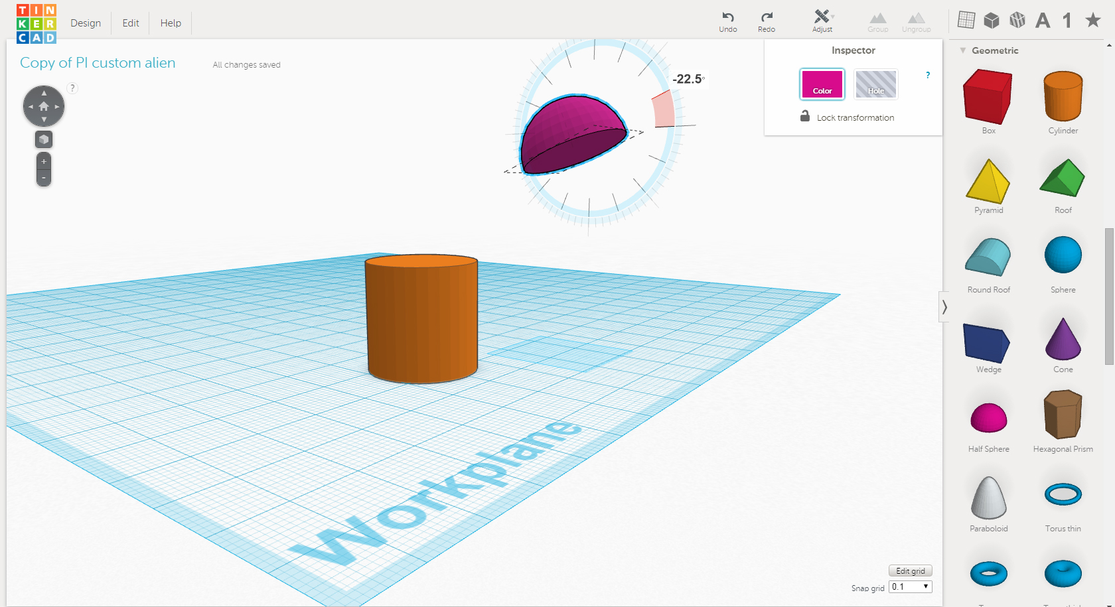The height and width of the screenshot is (607, 1115).
Task: Rotate view left with left arrow
Action: point(30,106)
